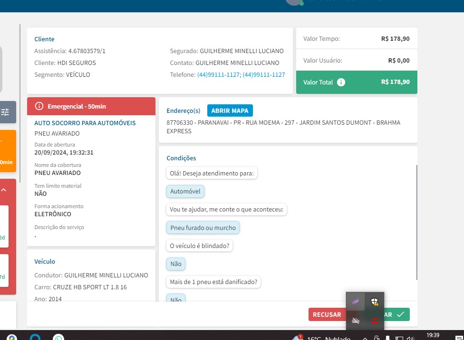Click the 7d card in left sidebar
The image size is (464, 340).
[4, 270]
